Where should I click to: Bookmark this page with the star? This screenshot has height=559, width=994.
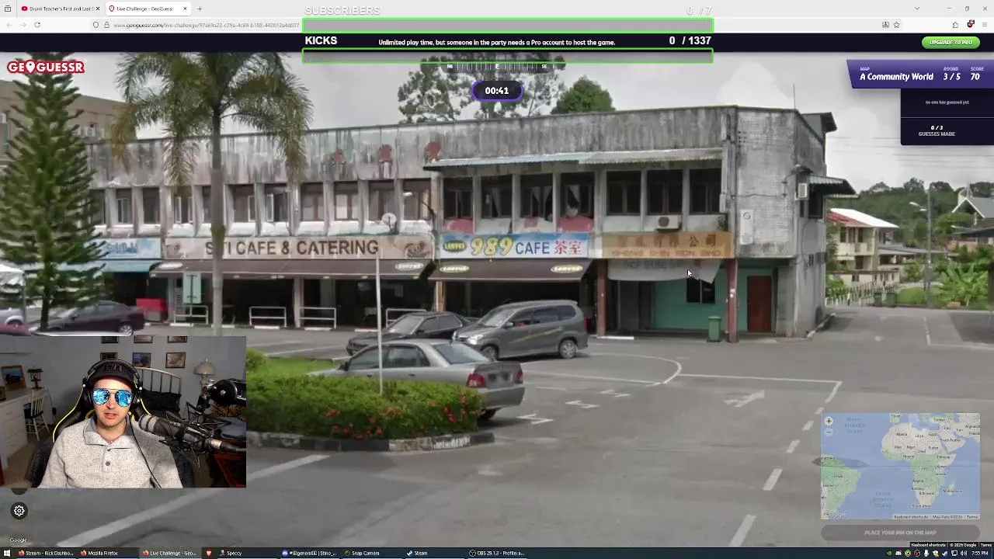click(x=896, y=25)
